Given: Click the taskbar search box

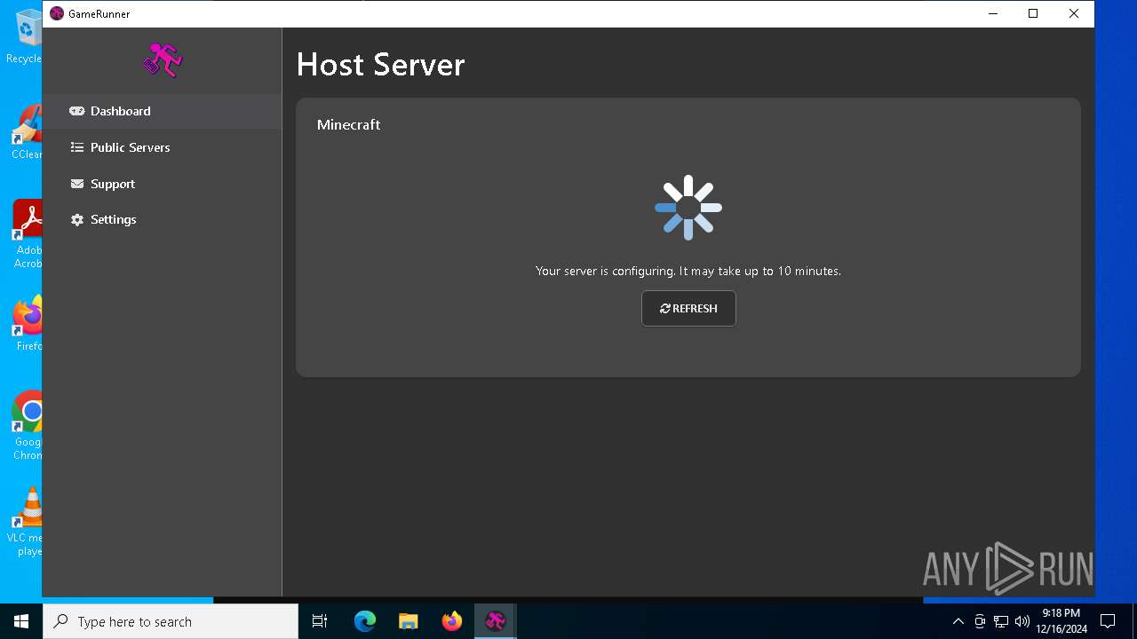Looking at the screenshot, I should (171, 621).
